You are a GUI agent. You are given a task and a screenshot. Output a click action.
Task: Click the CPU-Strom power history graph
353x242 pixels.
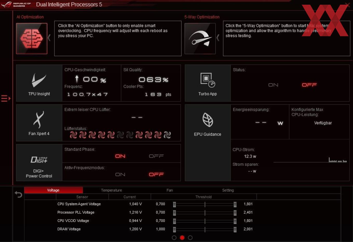[x=310, y=160]
